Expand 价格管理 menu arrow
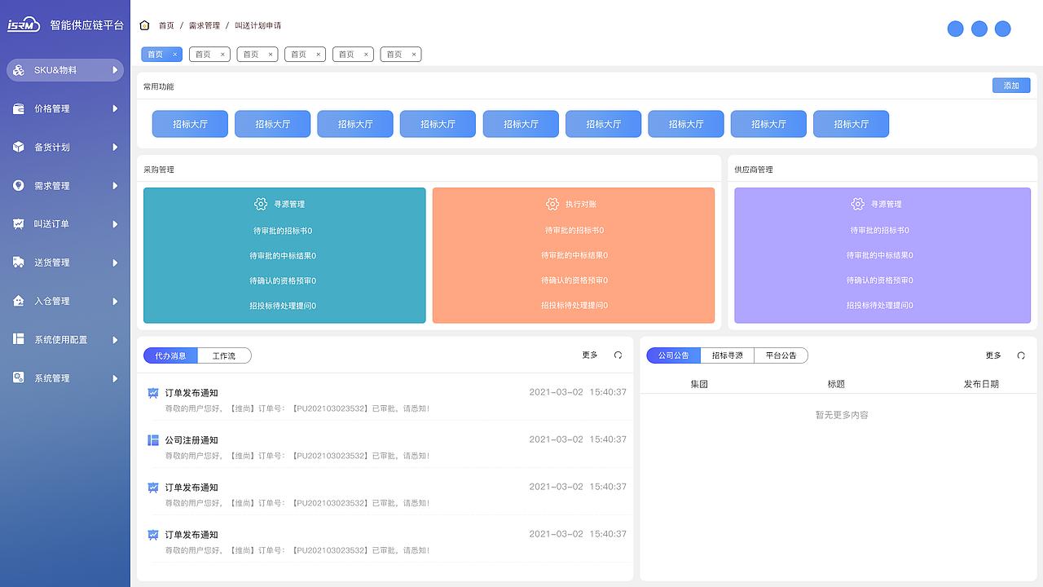This screenshot has height=587, width=1043. [116, 108]
